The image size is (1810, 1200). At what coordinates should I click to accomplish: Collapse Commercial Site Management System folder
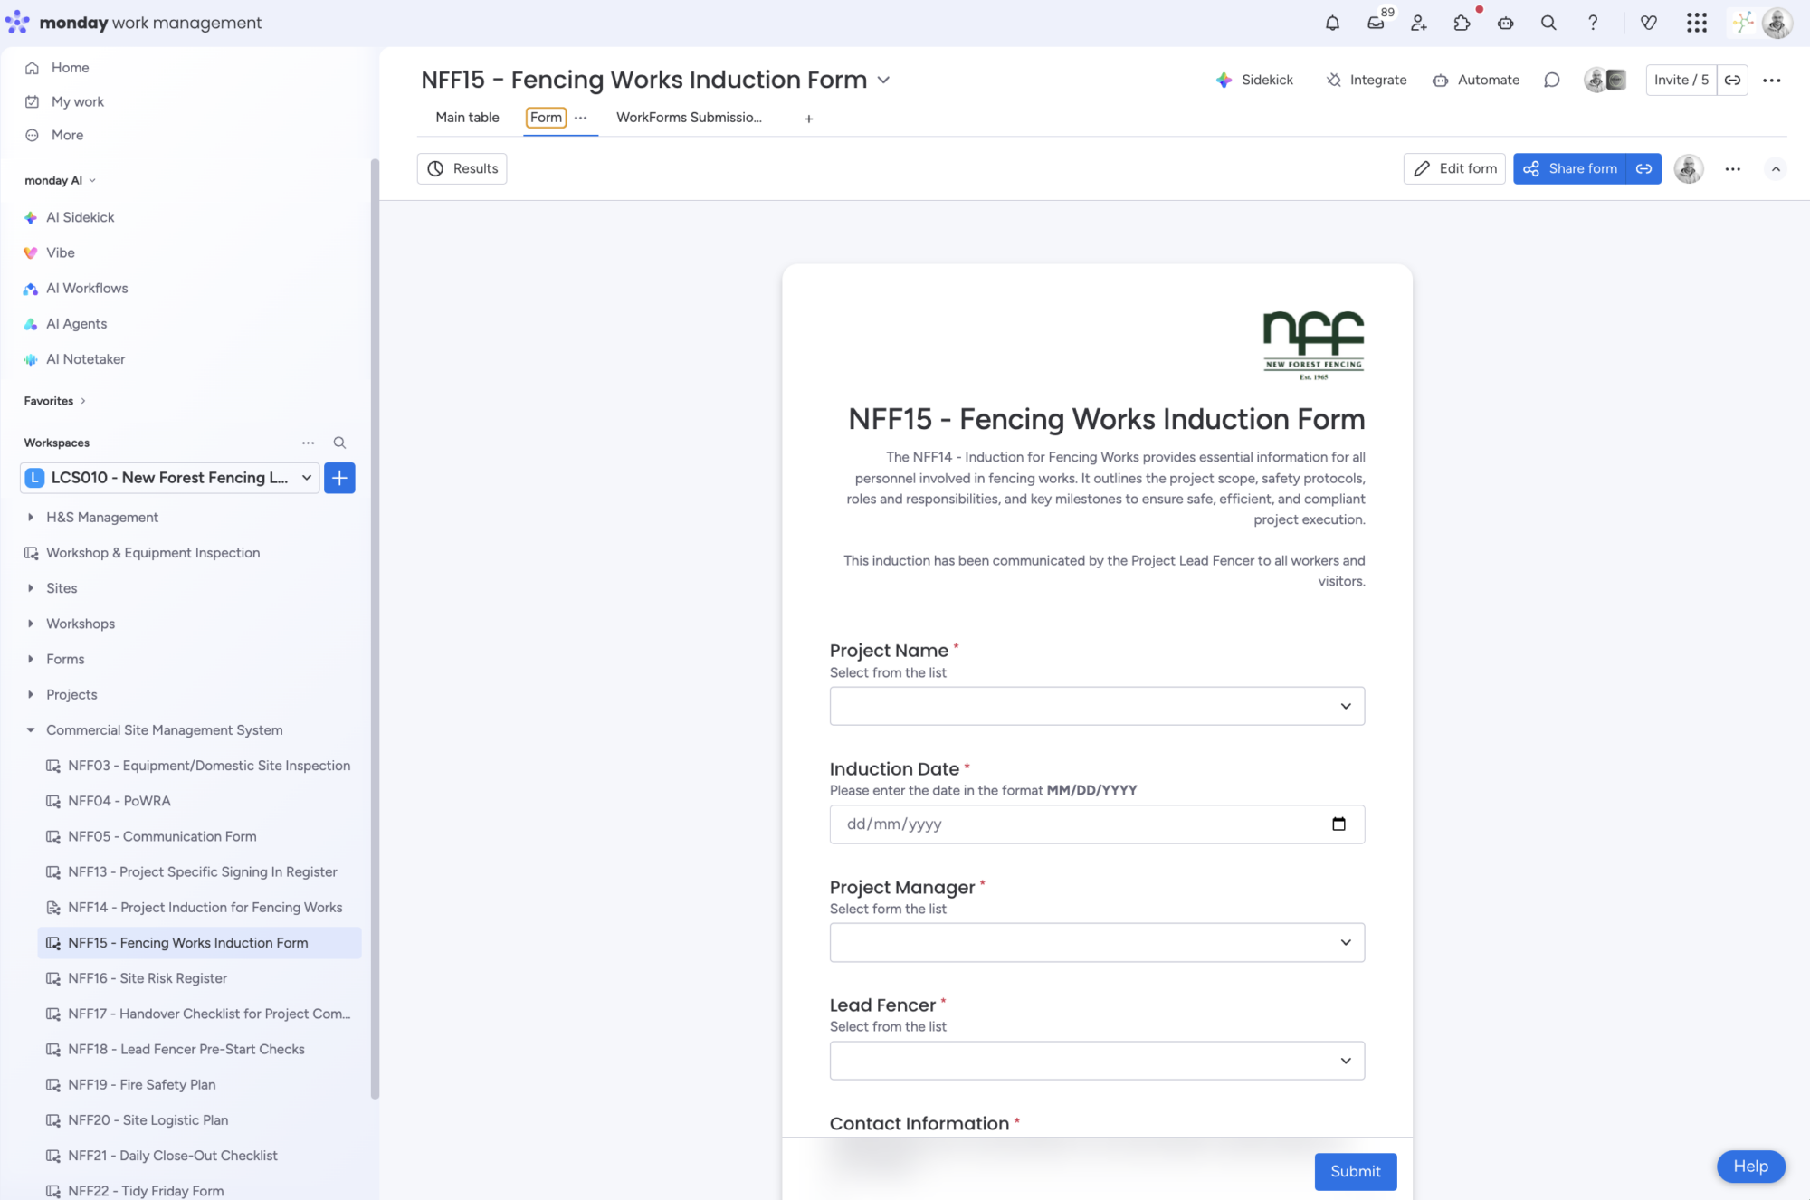31,729
